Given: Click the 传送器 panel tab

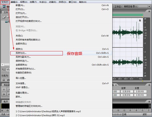Looking at the screenshot, I should (x=7, y=85).
